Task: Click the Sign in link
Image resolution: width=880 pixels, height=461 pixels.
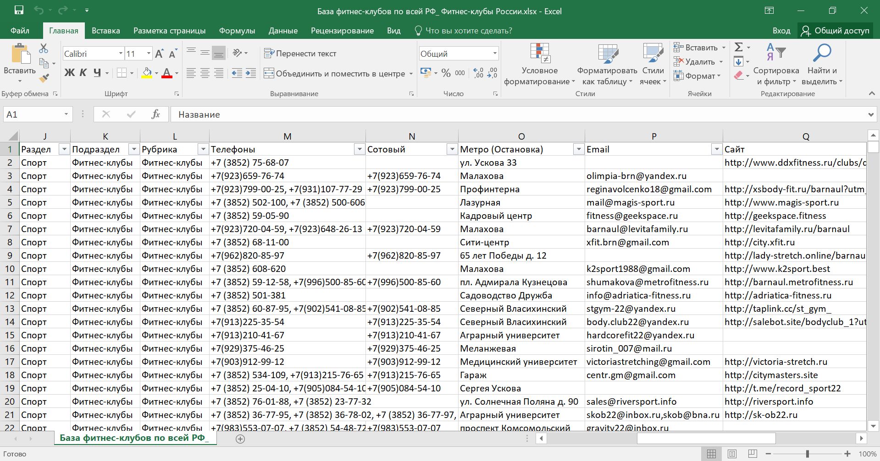Action: 781,31
